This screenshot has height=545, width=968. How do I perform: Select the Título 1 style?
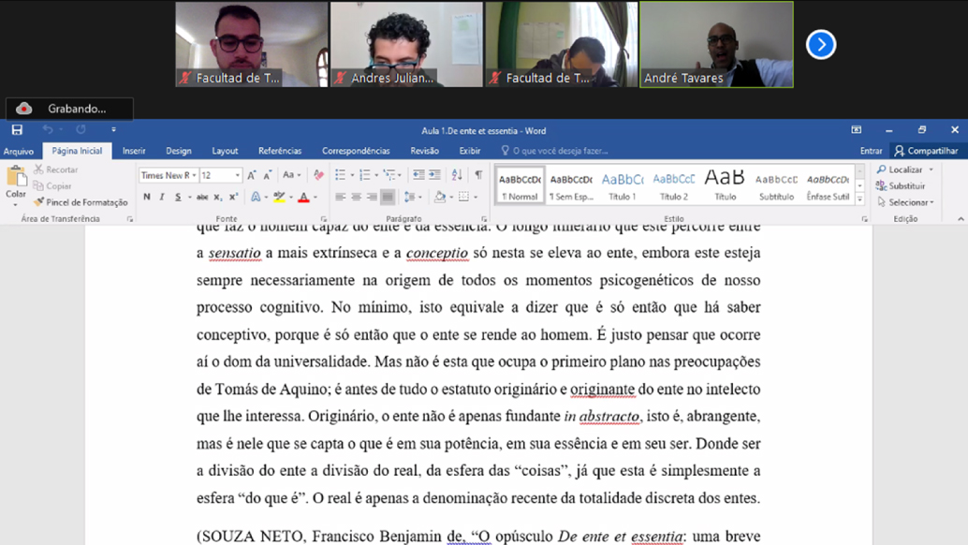click(623, 185)
